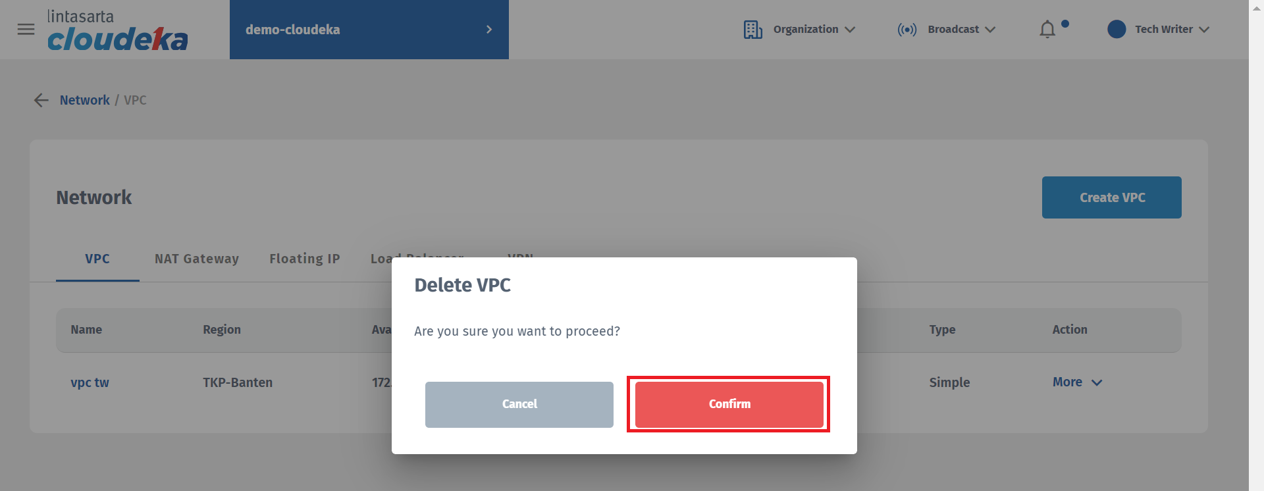Go to Network breadcrumb link
This screenshot has width=1264, height=491.
pos(85,100)
